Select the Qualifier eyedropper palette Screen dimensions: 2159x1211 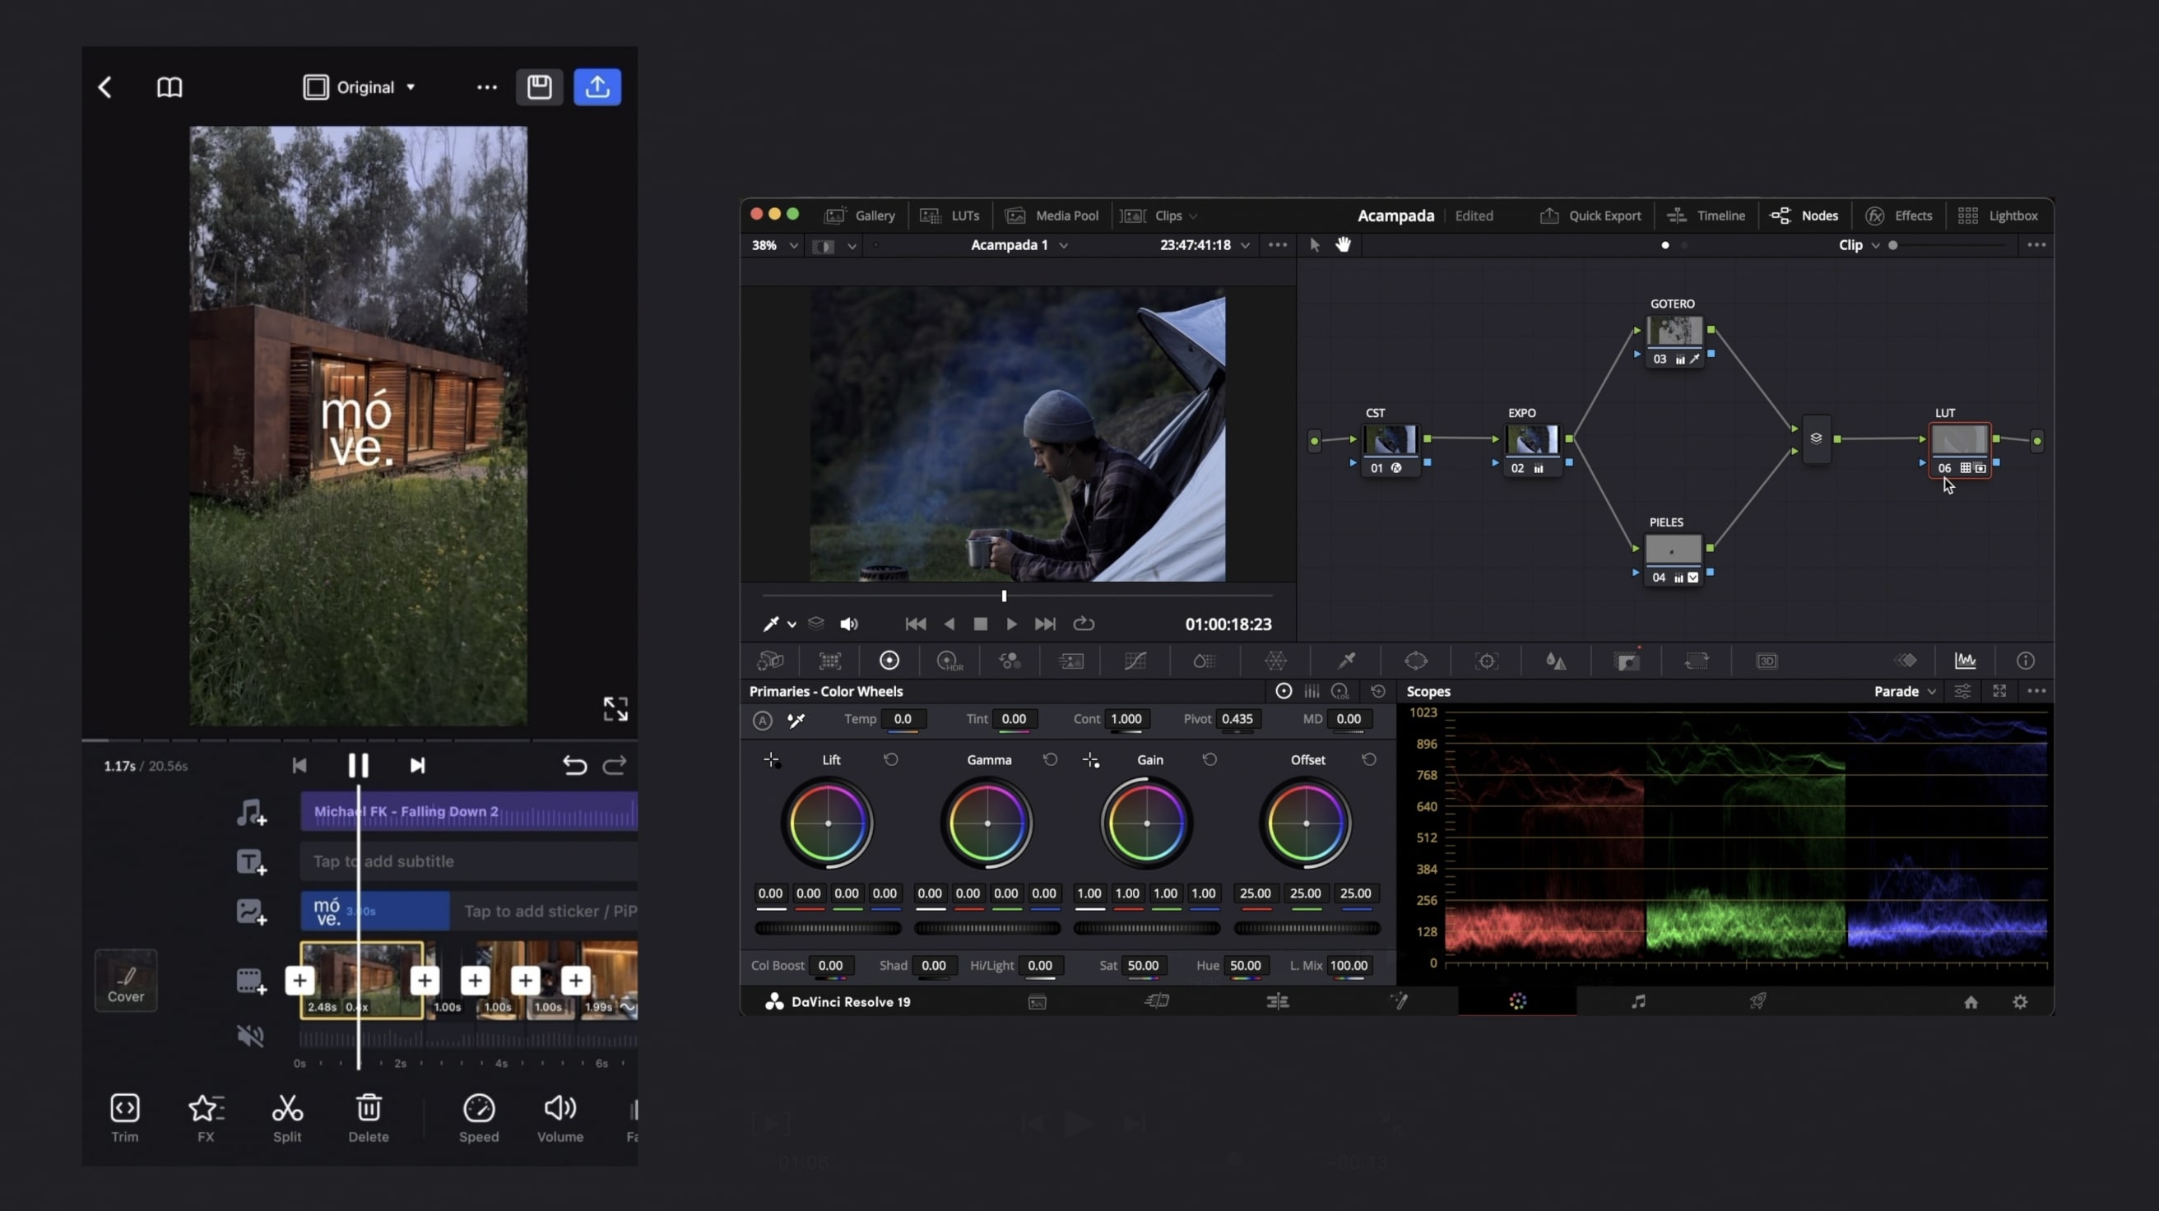[x=1346, y=661]
